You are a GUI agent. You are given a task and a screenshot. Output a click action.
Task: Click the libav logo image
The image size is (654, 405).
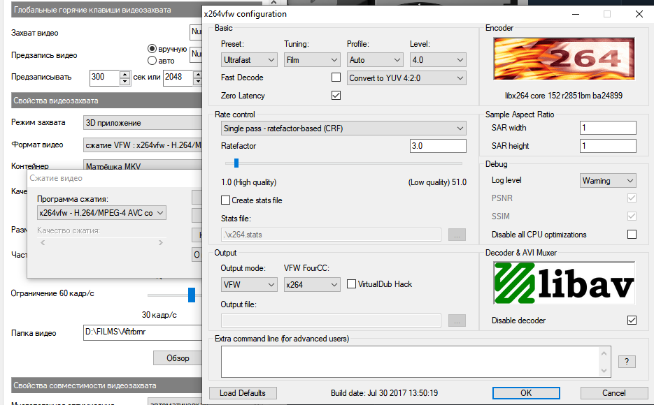coord(564,283)
